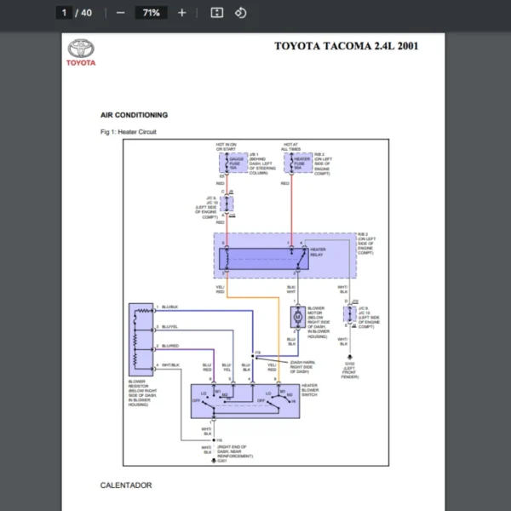This screenshot has height=511, width=511.
Task: Click the caption Fig 1: Heater Circuit
Action: [x=129, y=132]
